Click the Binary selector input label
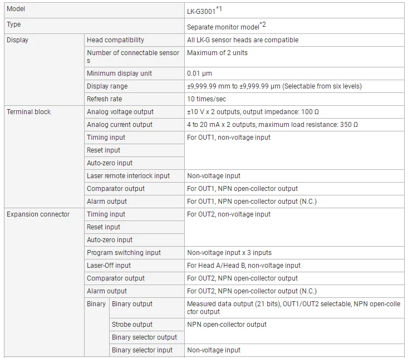 [x=142, y=350]
